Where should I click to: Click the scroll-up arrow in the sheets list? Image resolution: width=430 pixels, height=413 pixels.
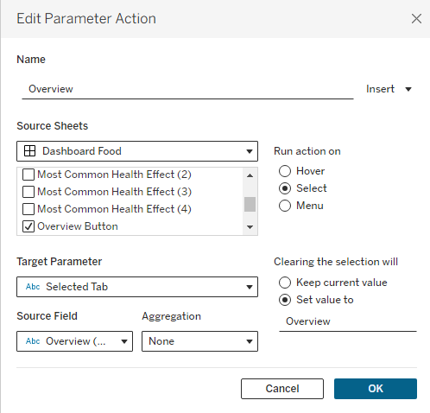click(250, 175)
